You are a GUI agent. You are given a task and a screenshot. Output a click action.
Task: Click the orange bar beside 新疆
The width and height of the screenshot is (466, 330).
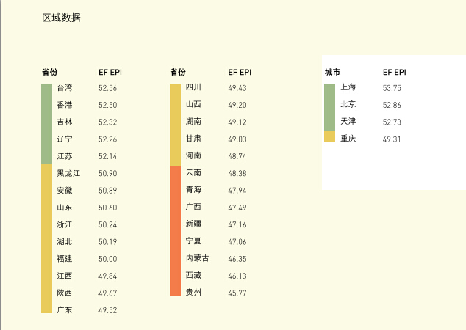coord(175,224)
